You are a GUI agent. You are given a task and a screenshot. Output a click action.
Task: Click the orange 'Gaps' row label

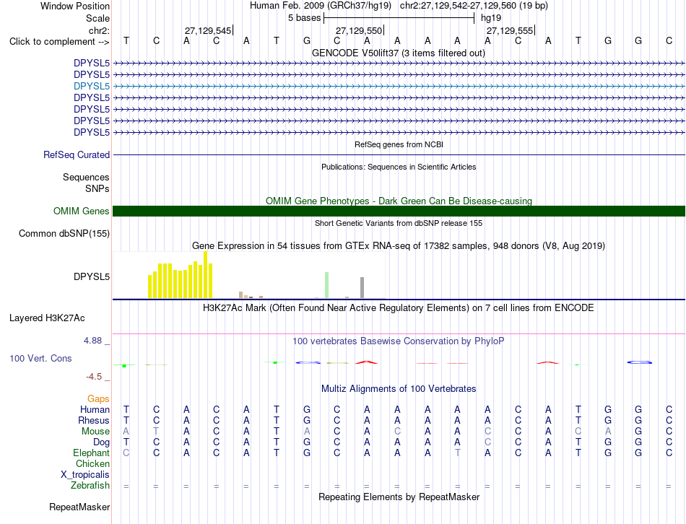[98, 399]
